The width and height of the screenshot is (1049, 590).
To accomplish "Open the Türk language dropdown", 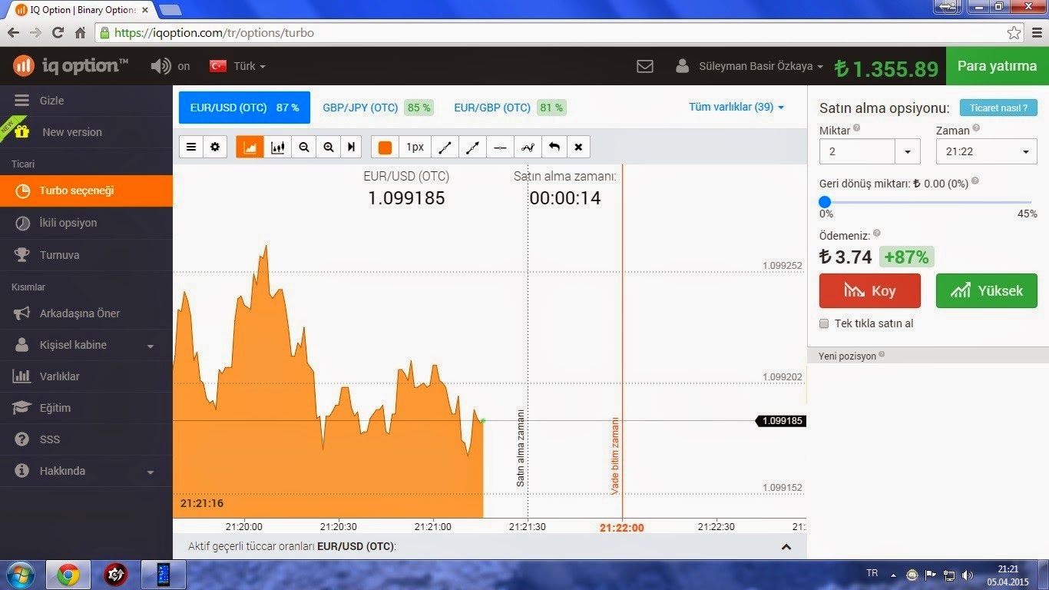I will click(x=237, y=66).
